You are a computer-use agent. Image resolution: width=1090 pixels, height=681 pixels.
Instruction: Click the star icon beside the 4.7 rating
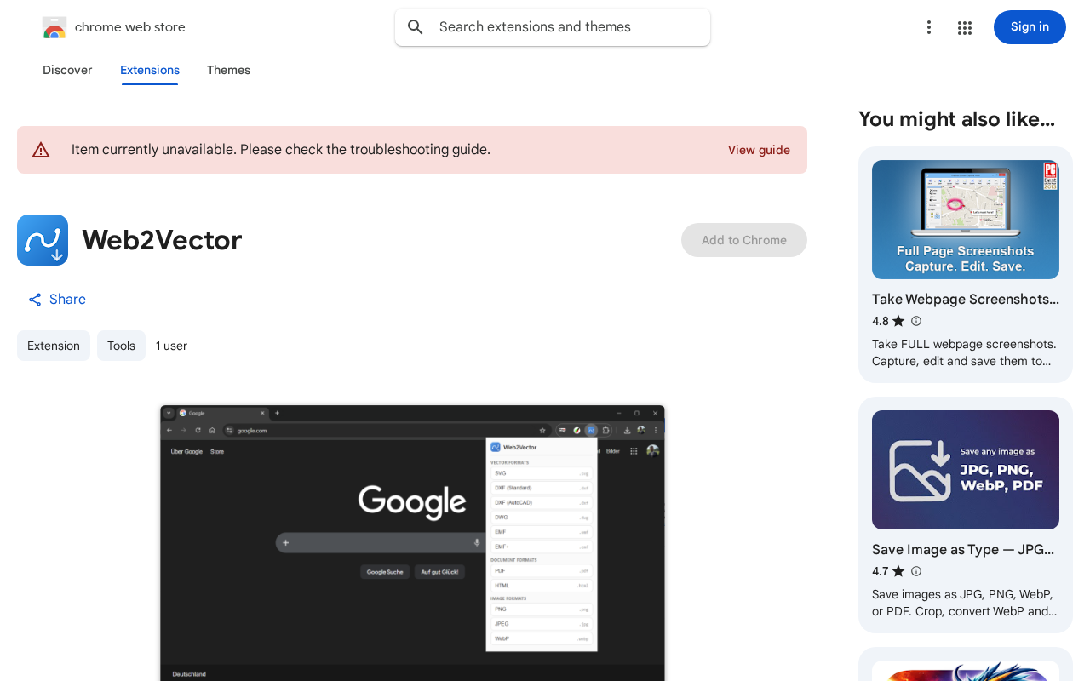click(x=898, y=571)
